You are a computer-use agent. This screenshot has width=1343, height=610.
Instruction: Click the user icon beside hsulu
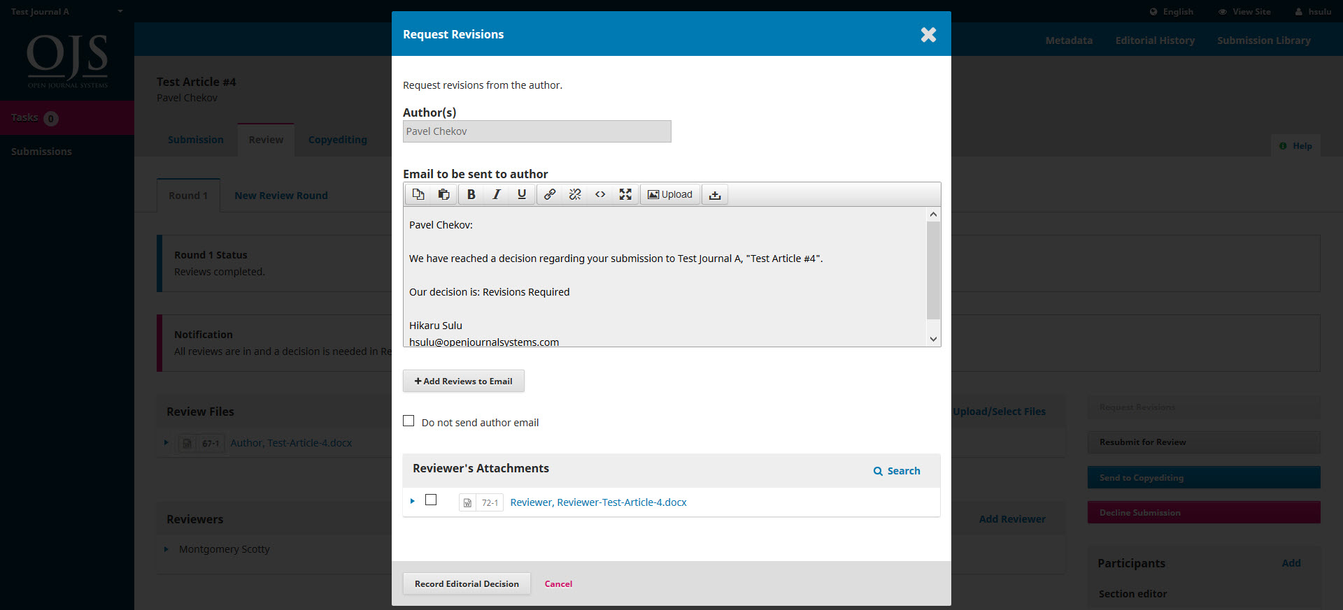coord(1298,12)
